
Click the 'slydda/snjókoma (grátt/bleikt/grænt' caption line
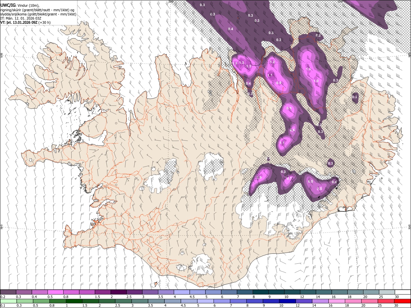tap(38, 14)
